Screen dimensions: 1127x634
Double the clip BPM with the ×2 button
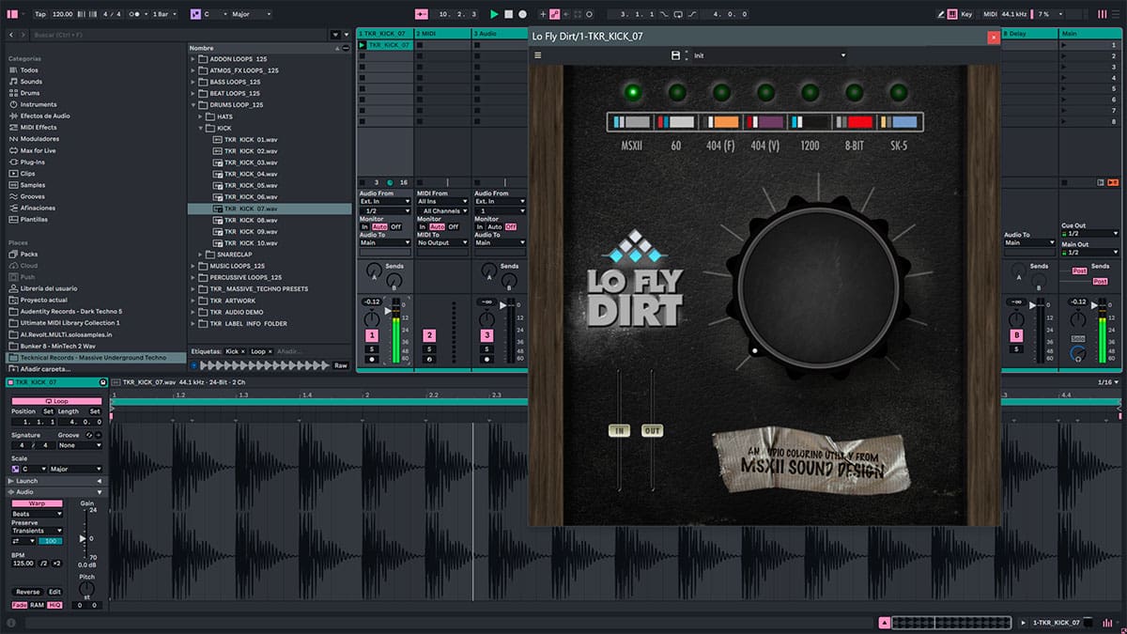tap(57, 563)
